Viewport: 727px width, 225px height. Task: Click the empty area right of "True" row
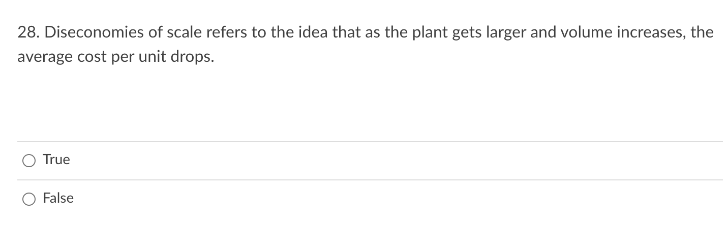pos(397,161)
